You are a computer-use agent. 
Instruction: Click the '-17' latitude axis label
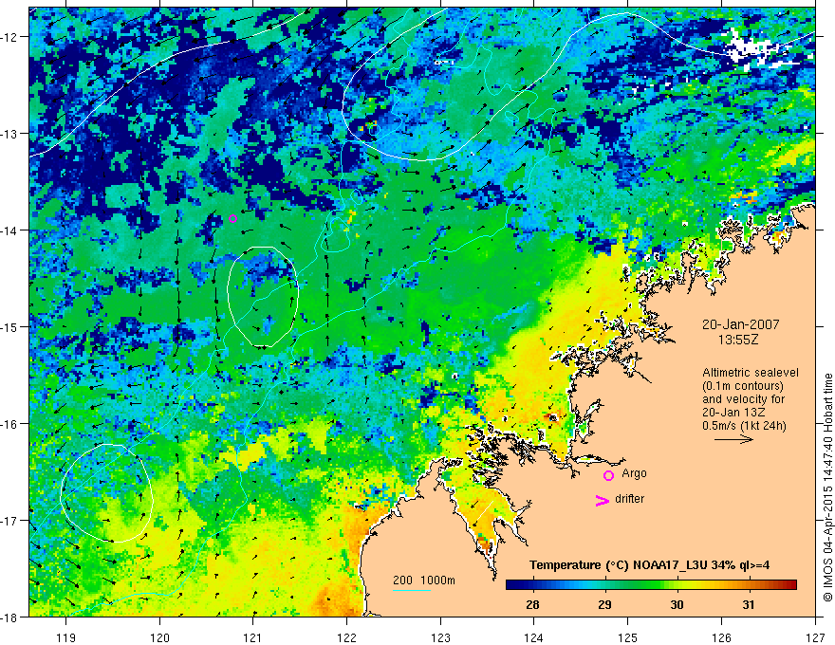[9, 520]
